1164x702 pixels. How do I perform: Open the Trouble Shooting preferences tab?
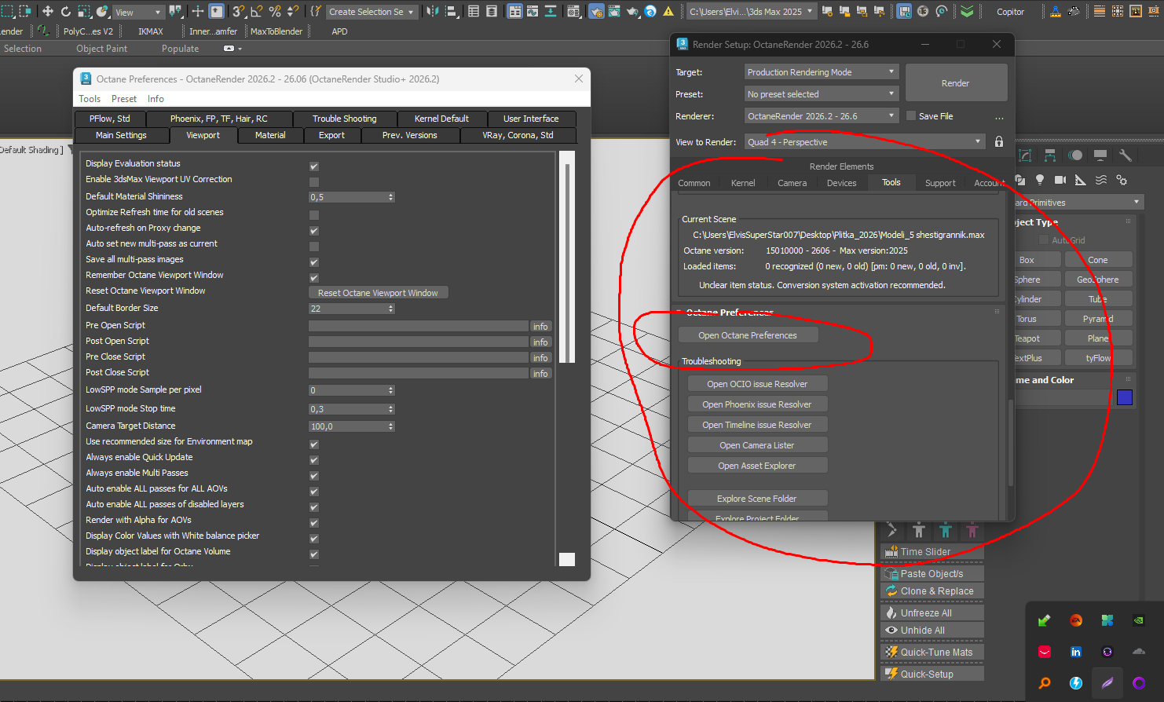[345, 119]
